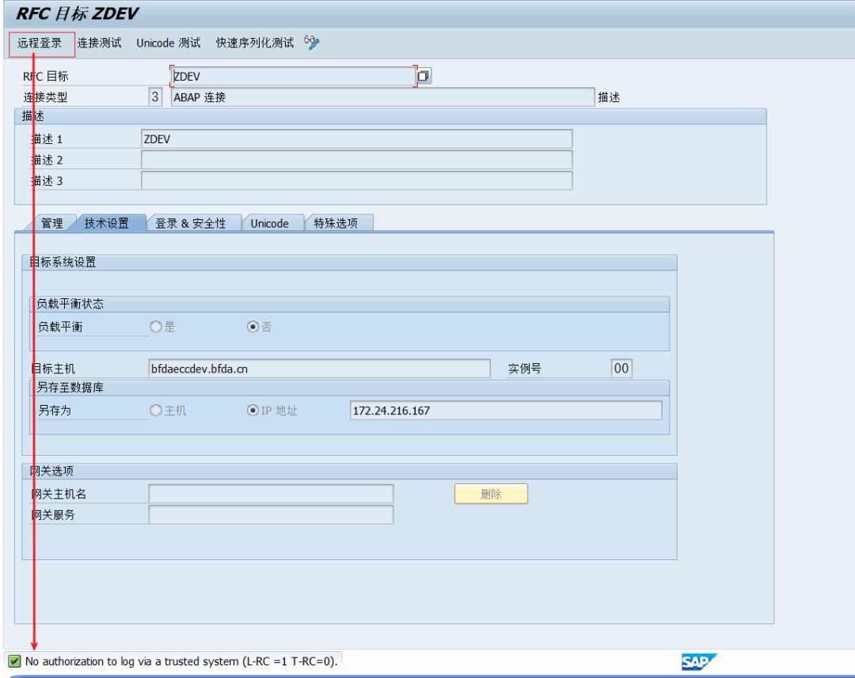Click the 负载平衡状态 section header
855x678 pixels.
pos(349,304)
